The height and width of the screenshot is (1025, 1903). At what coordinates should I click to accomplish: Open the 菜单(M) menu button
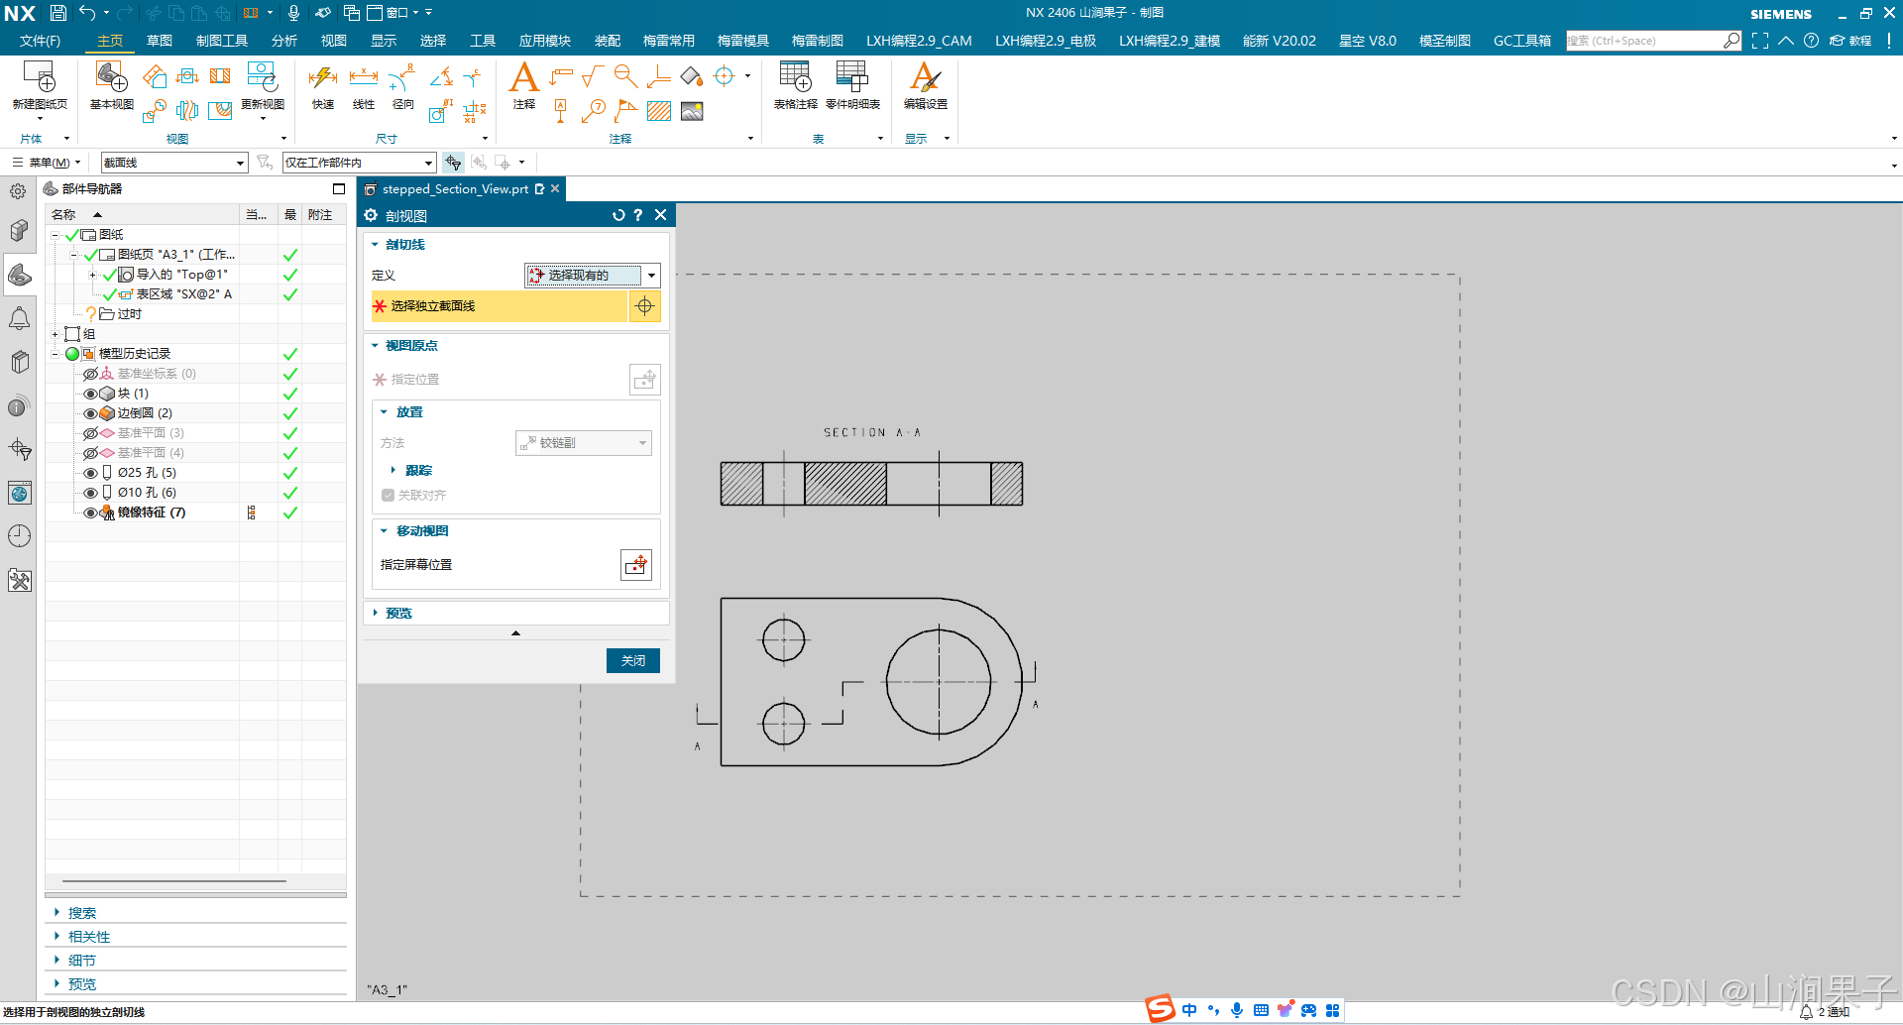coord(47,163)
